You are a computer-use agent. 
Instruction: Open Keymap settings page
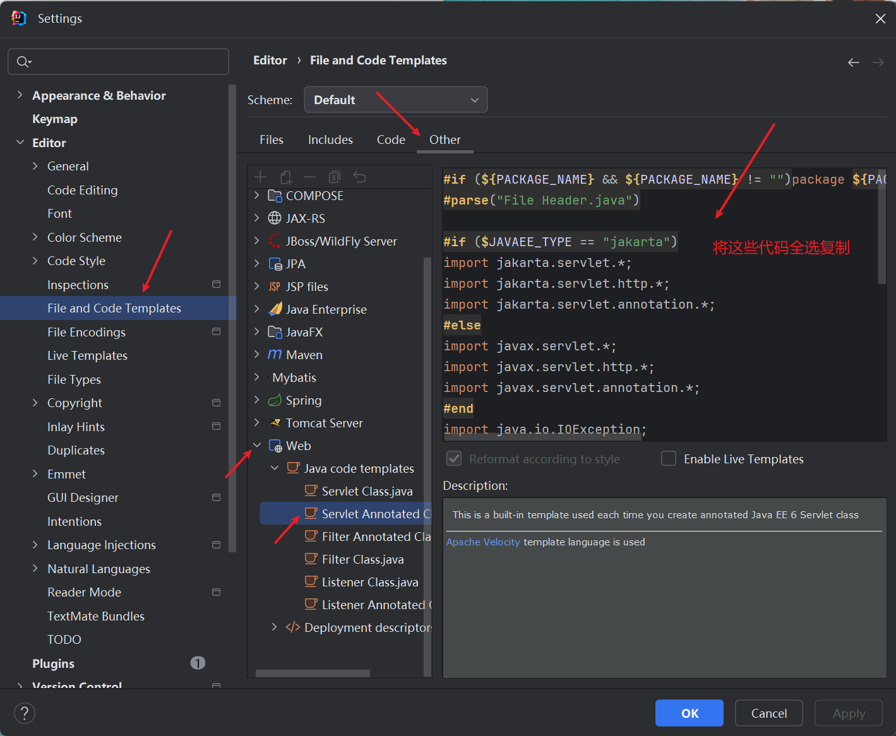coord(55,119)
